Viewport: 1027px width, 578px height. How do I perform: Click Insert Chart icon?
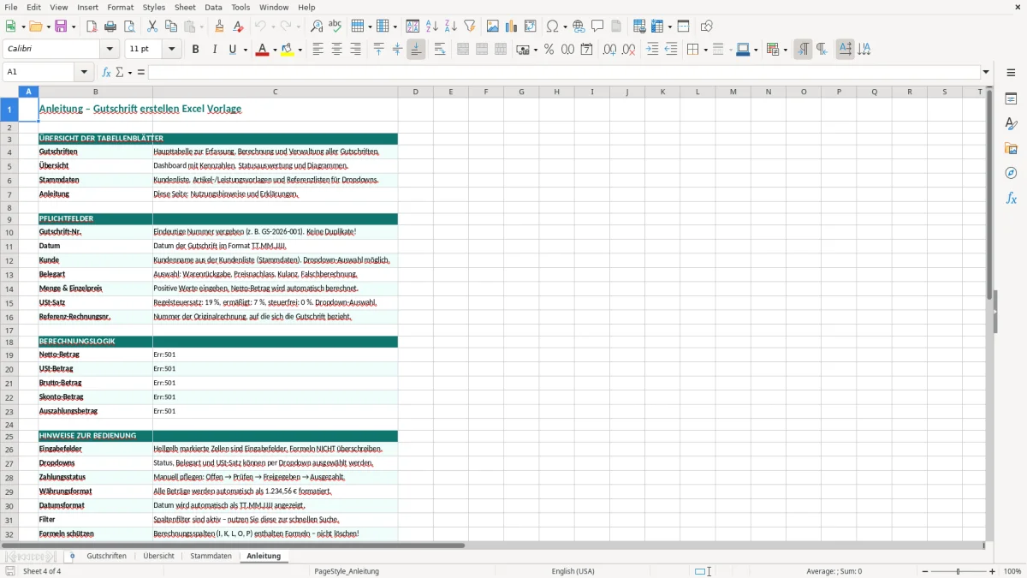coord(511,27)
